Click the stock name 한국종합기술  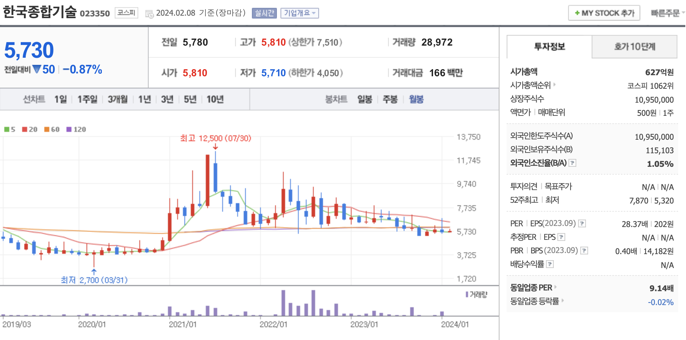coord(40,12)
